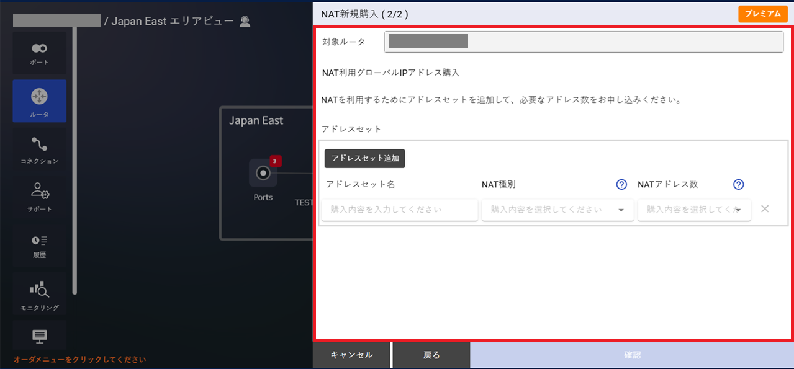Open help icon next to NAT種別

coord(621,184)
